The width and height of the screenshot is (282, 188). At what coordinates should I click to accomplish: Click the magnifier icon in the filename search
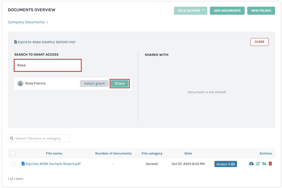coord(12,138)
